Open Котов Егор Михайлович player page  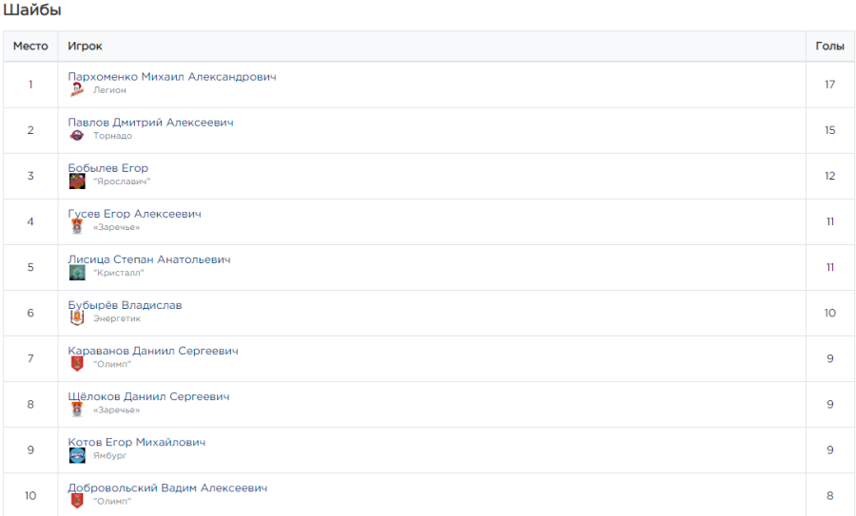136,441
